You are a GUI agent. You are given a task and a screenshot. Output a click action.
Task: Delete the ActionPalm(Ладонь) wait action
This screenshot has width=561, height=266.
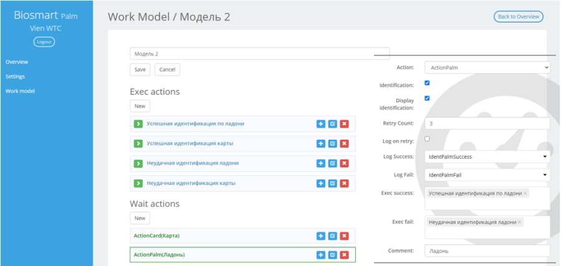click(x=344, y=255)
